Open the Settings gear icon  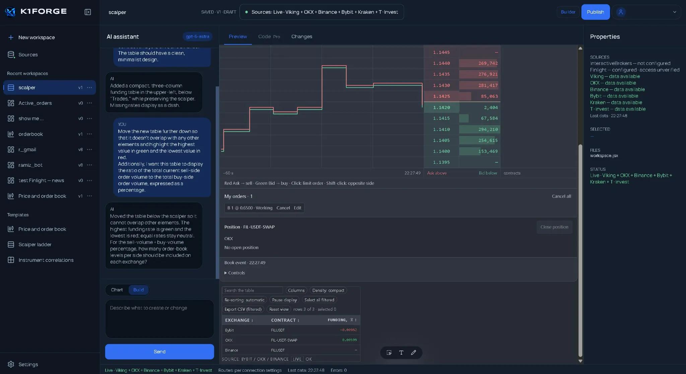(11, 364)
